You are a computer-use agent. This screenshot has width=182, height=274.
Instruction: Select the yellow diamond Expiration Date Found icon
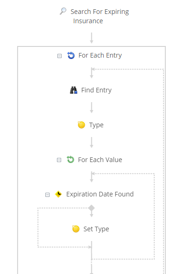tap(58, 194)
